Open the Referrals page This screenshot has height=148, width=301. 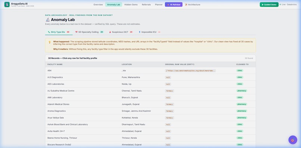click(146, 4)
